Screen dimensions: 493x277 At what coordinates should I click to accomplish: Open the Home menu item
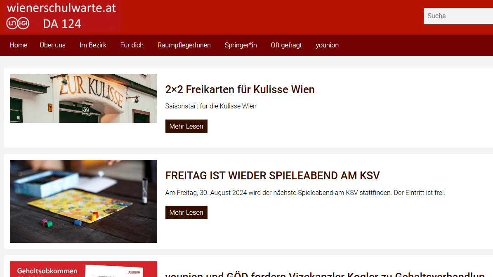point(19,45)
